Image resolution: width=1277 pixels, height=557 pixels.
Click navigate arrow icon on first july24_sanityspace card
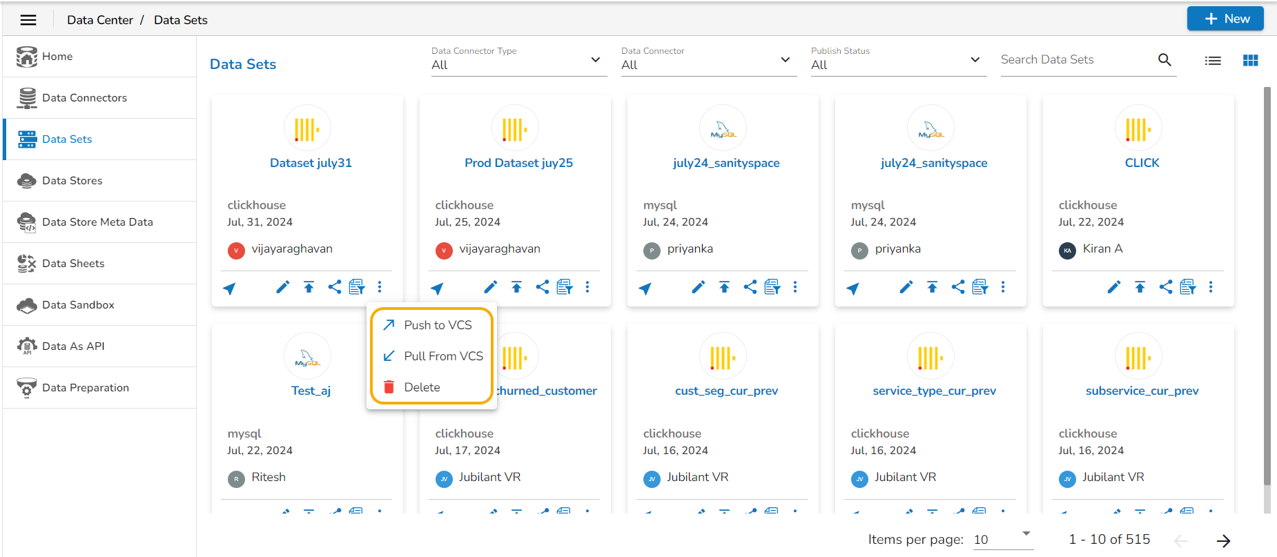pos(645,289)
